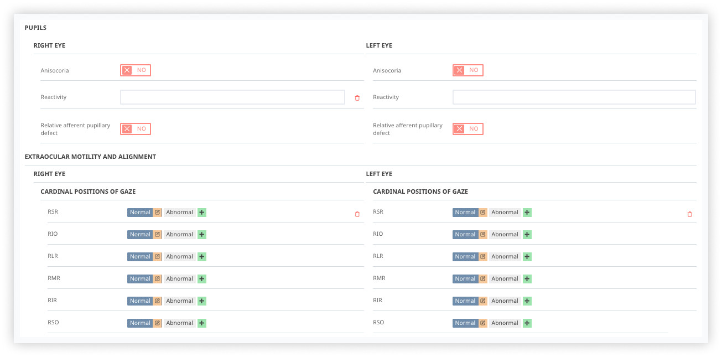Select Normal for right eye RIO
The image size is (722, 357).
[x=140, y=235]
